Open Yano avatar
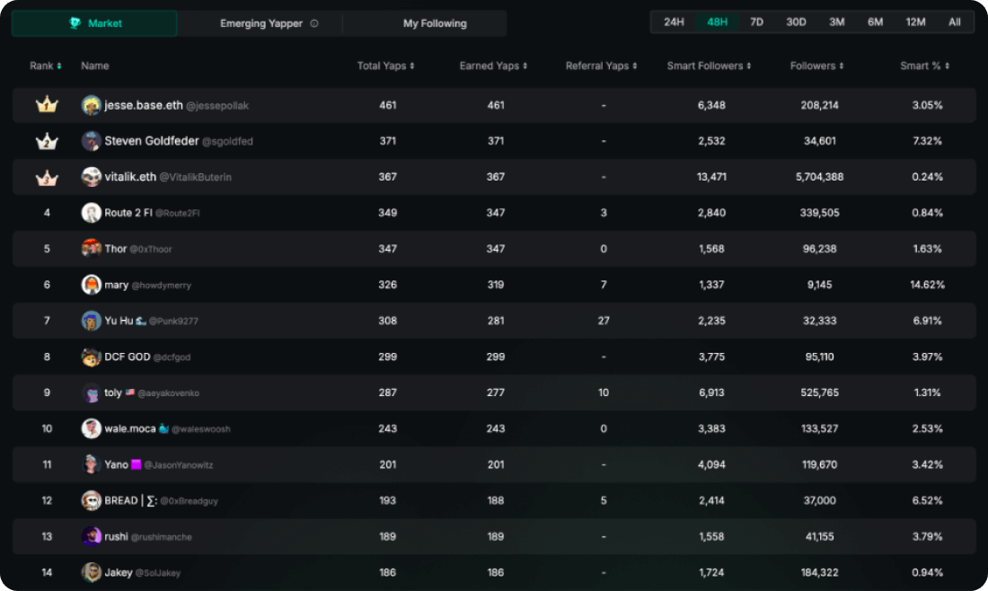Image resolution: width=988 pixels, height=591 pixels. (92, 464)
